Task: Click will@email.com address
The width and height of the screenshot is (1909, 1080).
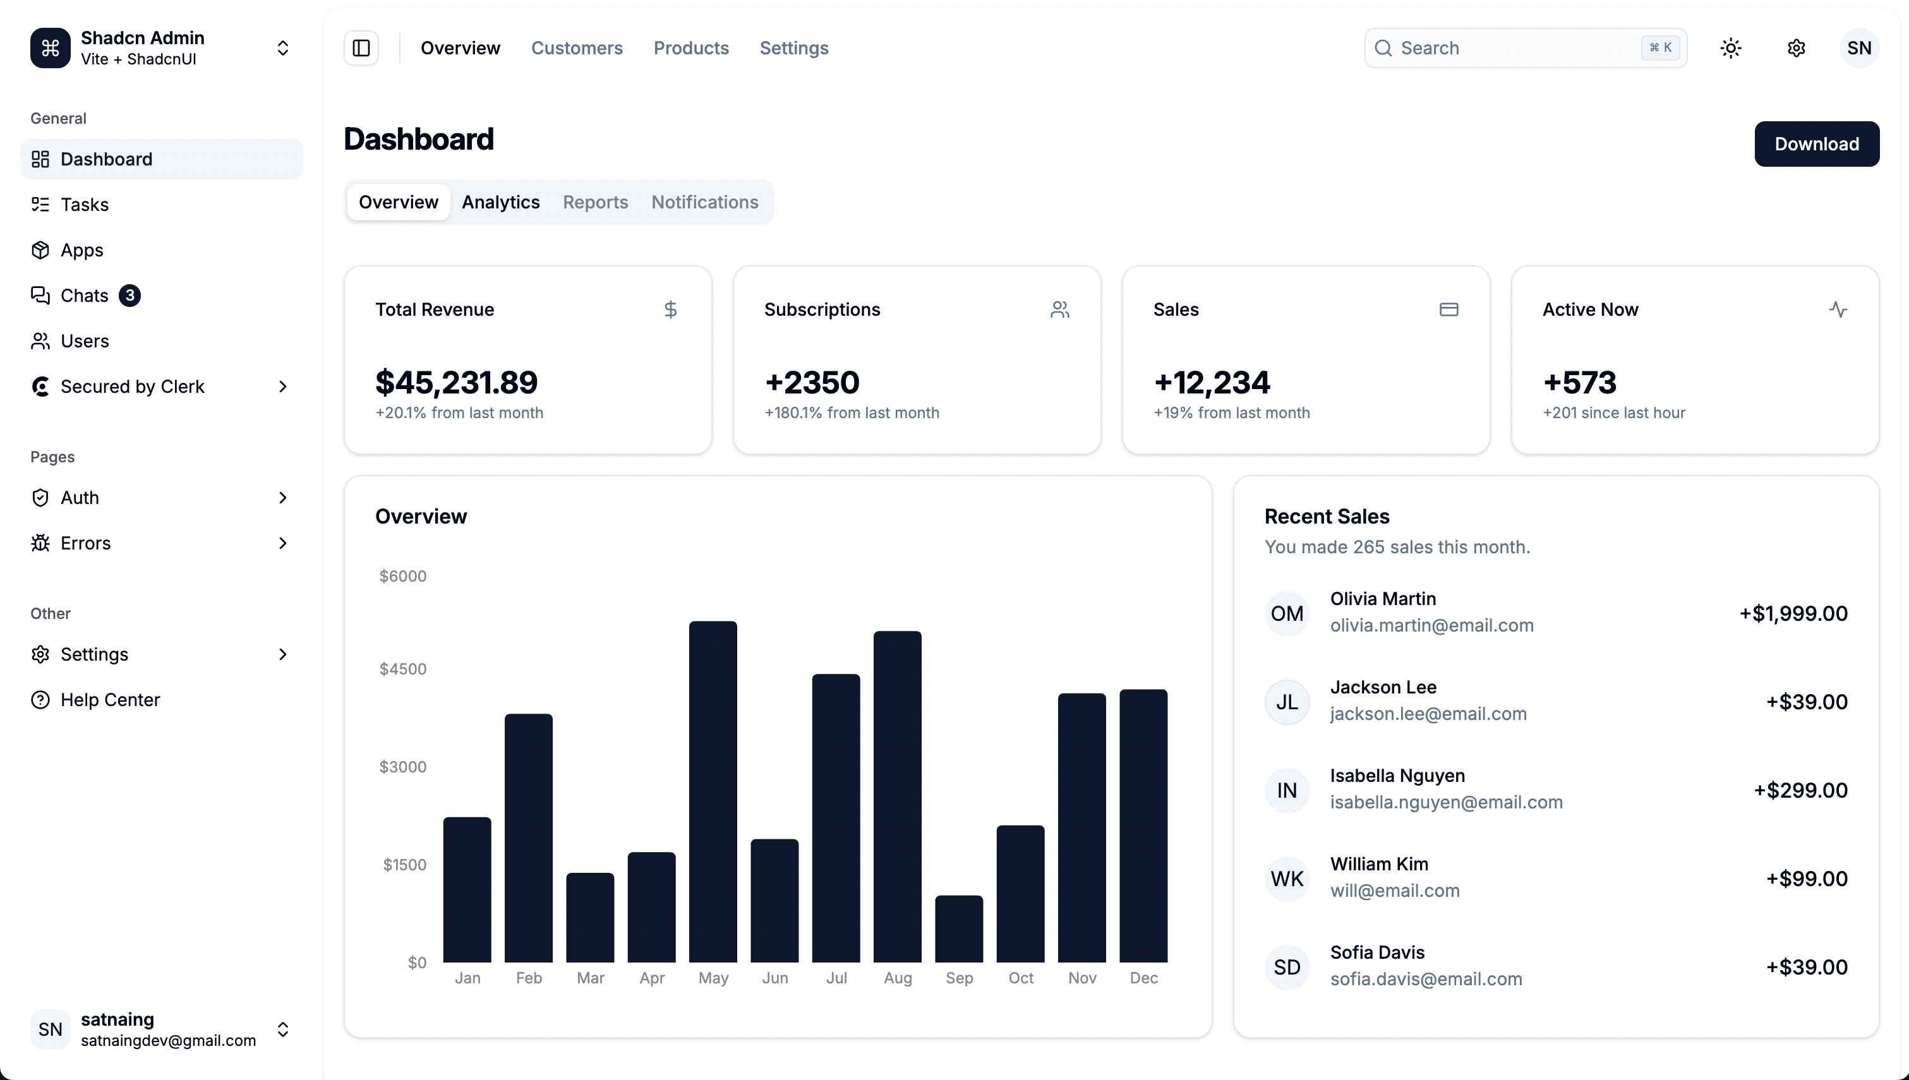Action: pos(1394,891)
